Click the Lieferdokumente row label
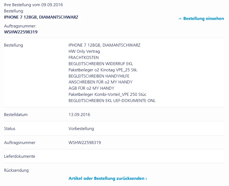The height and width of the screenshot is (186, 229). [20, 156]
